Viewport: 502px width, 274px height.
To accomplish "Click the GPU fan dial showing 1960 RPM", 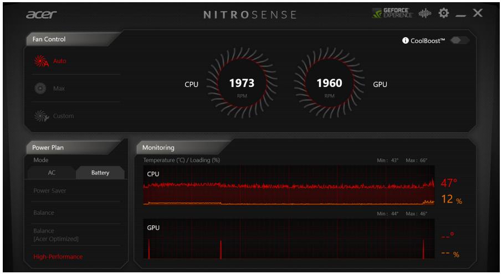I will click(x=330, y=83).
